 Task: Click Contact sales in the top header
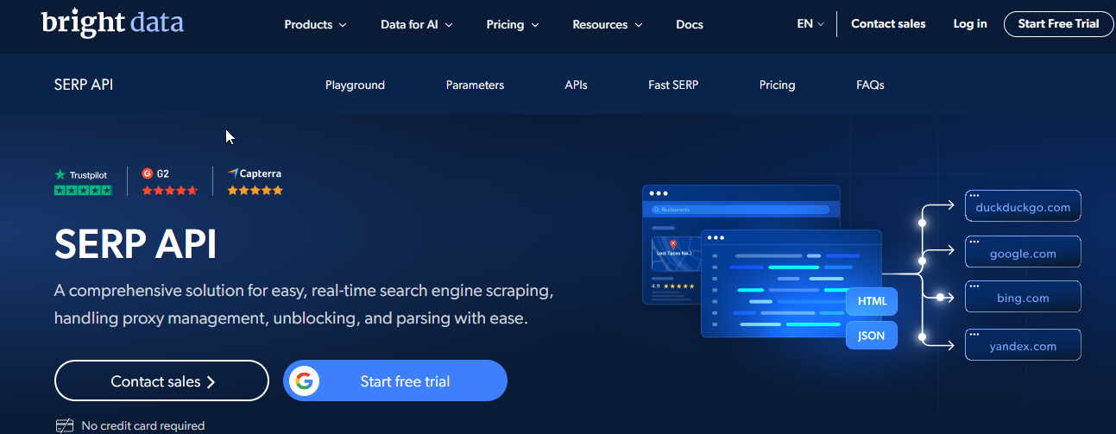point(888,24)
